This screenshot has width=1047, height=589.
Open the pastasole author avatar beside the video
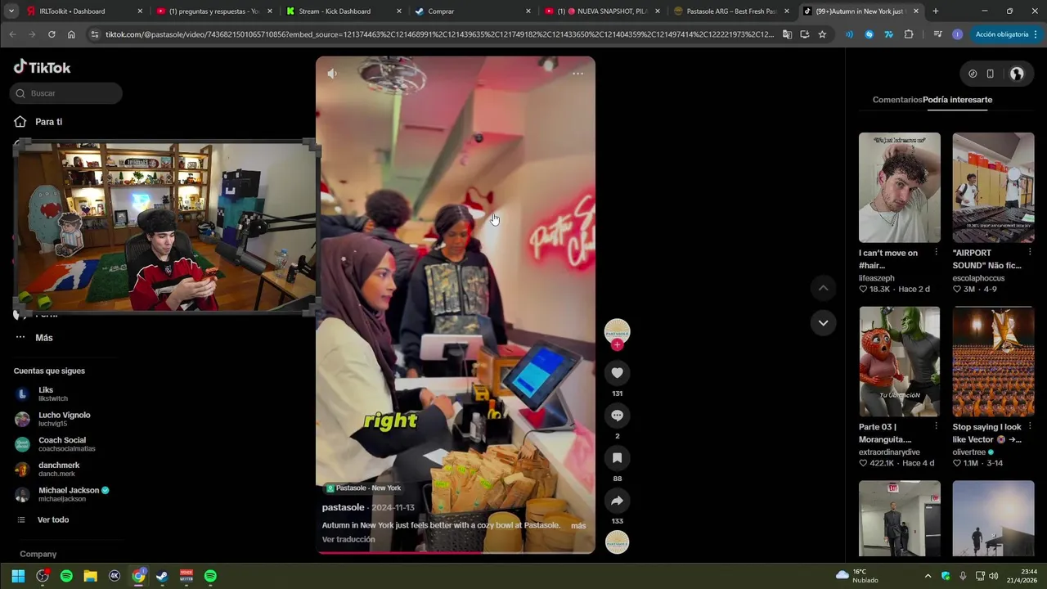pyautogui.click(x=617, y=330)
